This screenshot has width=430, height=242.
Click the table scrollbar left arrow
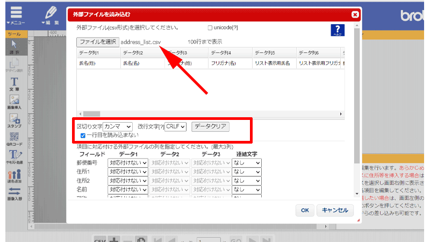[x=80, y=114]
